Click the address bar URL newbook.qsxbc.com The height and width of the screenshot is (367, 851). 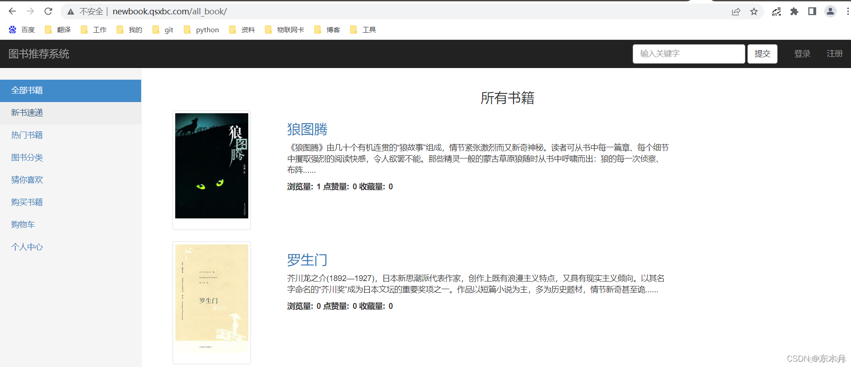point(170,12)
